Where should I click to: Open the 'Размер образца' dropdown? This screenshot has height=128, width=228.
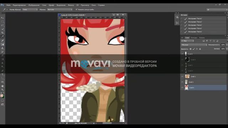tap(30, 10)
